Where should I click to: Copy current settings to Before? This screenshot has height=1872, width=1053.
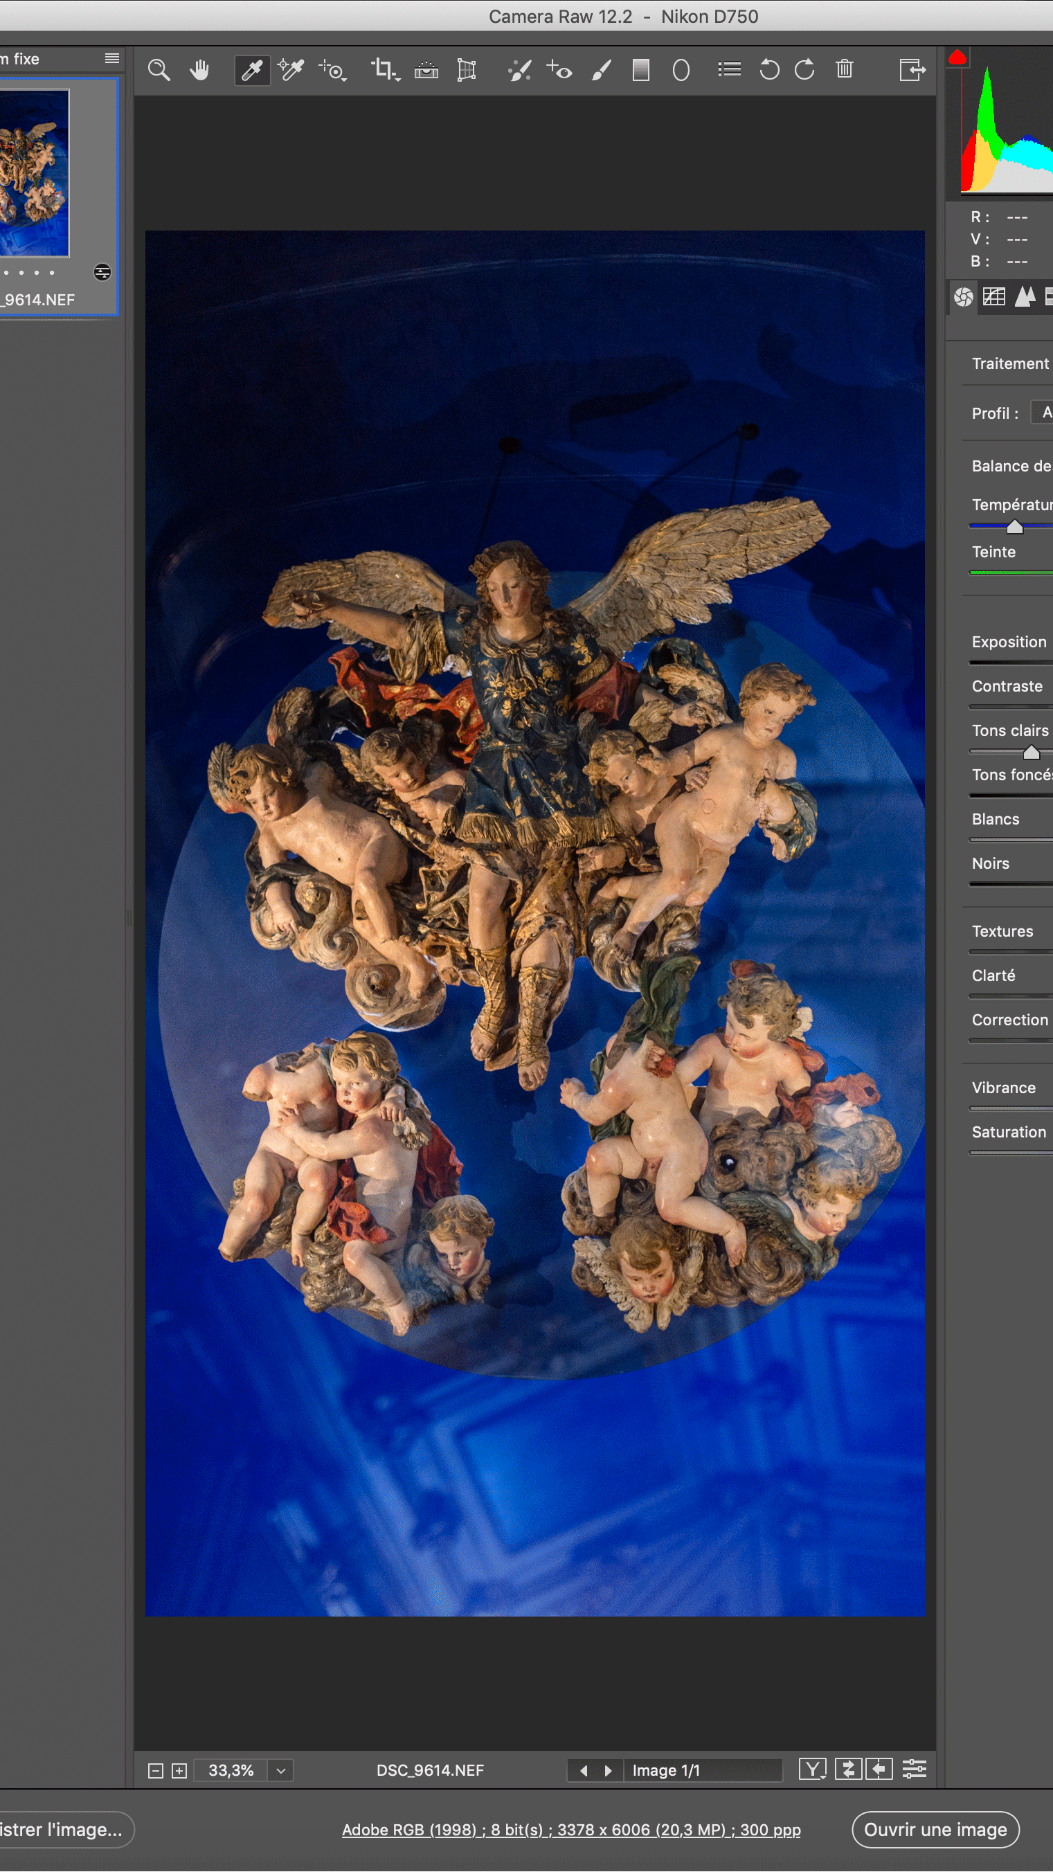point(879,1770)
